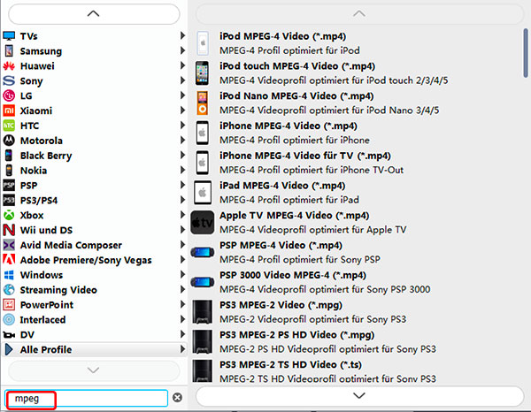Click the Wii und DS icon
Screen dimensions: 531x412
coord(9,230)
